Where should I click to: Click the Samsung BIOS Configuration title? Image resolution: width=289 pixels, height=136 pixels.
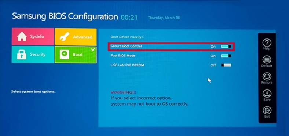point(65,16)
